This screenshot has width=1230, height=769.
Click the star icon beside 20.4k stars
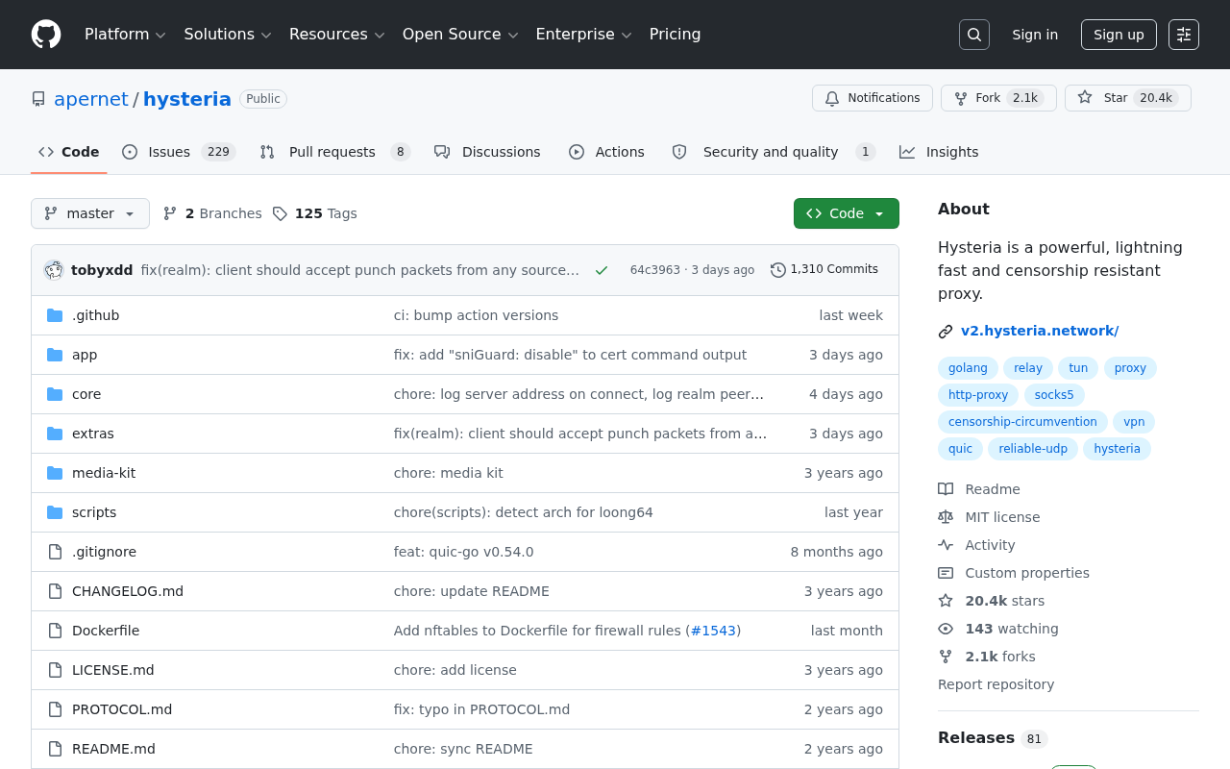946,601
